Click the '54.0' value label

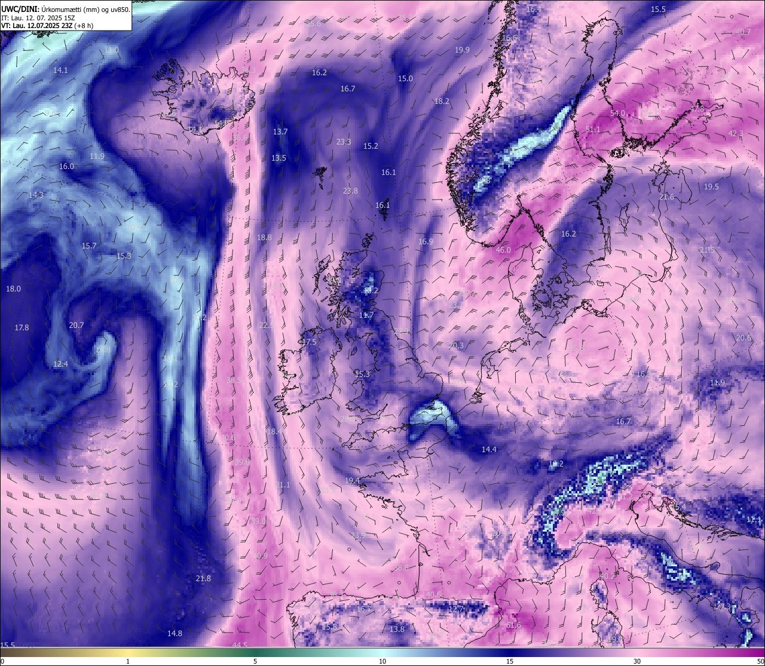point(617,113)
